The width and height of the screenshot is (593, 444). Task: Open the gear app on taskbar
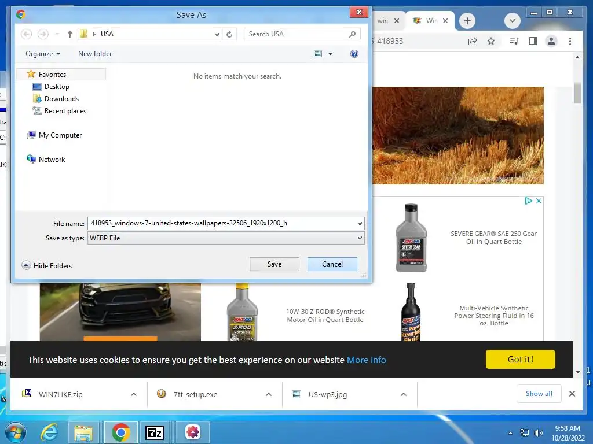pos(193,432)
